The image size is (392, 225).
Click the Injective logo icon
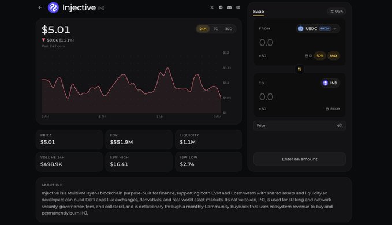click(x=53, y=7)
